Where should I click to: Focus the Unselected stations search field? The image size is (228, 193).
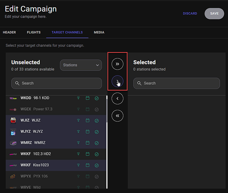[57, 83]
